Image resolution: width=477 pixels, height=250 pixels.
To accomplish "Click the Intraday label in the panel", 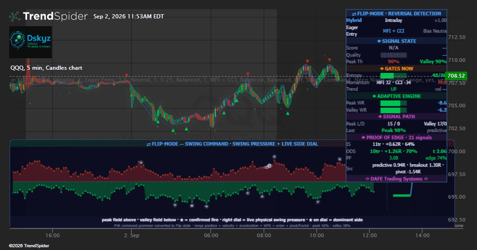I will 394,20.
